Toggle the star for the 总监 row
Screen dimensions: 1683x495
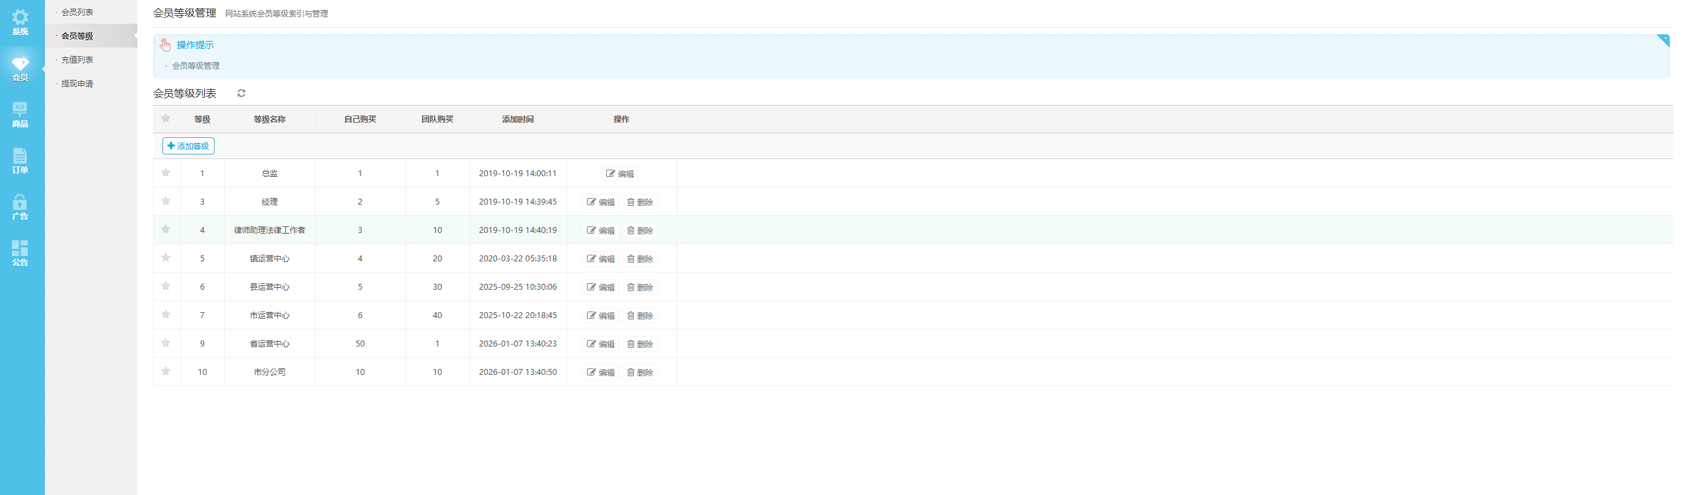click(x=166, y=173)
